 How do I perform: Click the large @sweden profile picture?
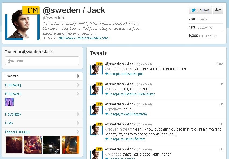coord(22,23)
